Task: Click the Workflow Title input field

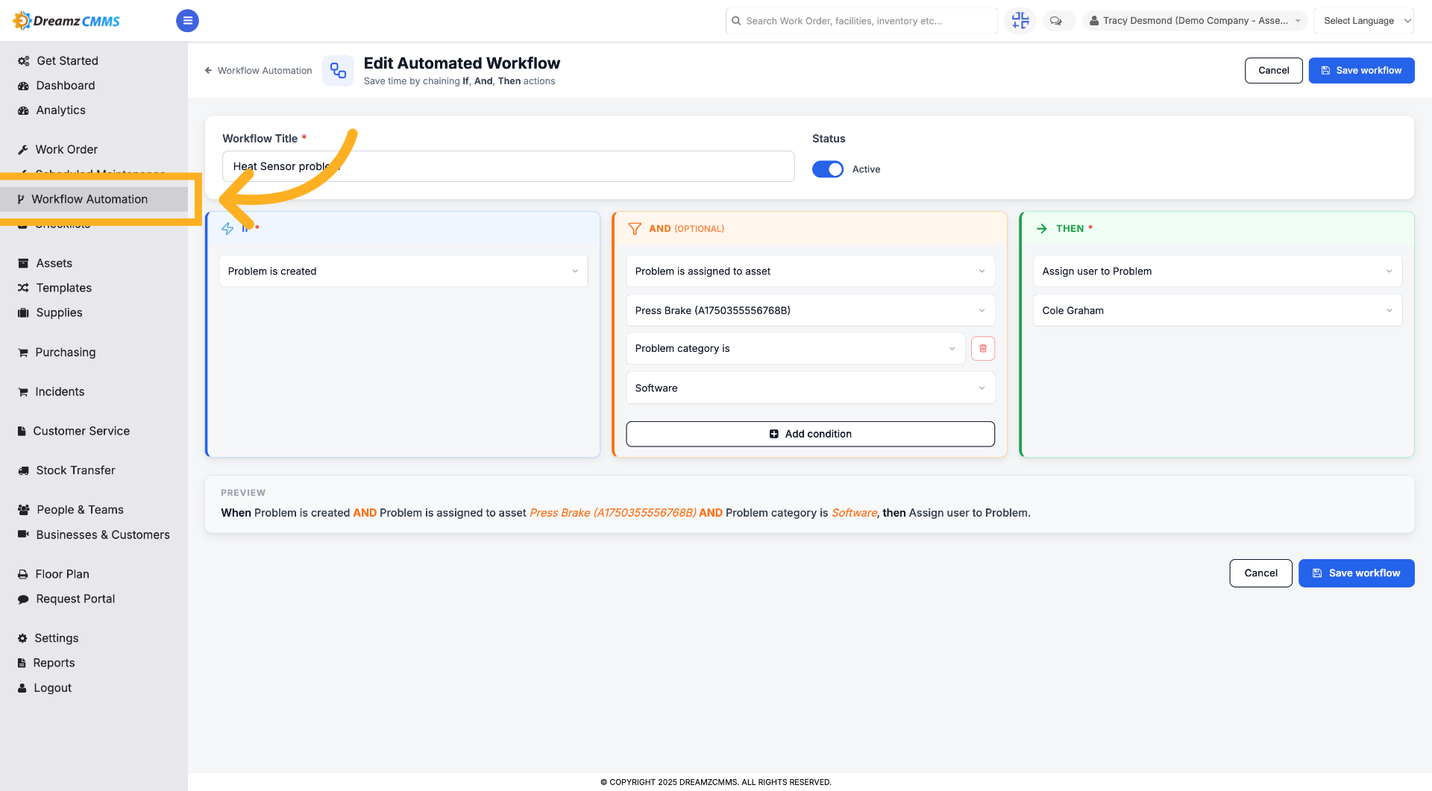Action: [508, 166]
